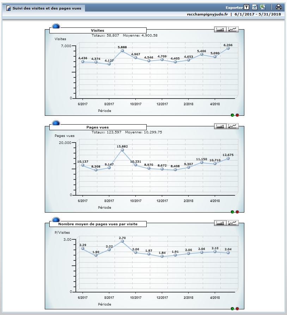Click the printer icon
The height and width of the screenshot is (315, 287).
point(279,7)
